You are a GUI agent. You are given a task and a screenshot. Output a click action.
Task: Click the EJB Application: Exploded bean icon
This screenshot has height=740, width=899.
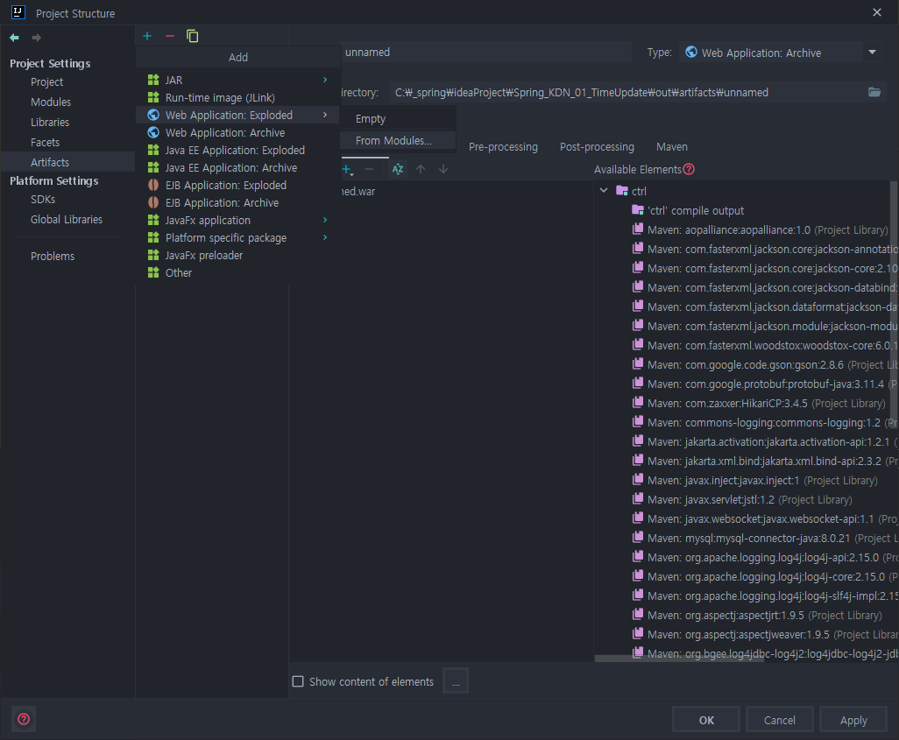pos(153,185)
